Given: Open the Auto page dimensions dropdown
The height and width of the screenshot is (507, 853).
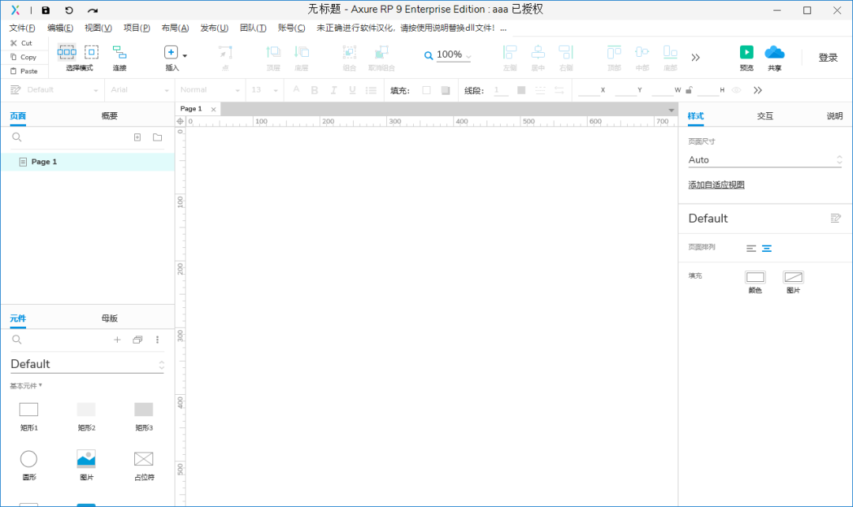Looking at the screenshot, I should (765, 160).
